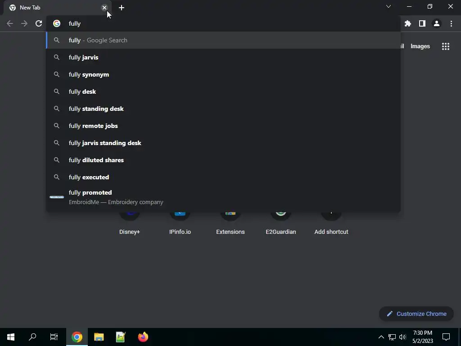Click the Chrome taskbar icon
Screen dimensions: 461x346
point(77,337)
